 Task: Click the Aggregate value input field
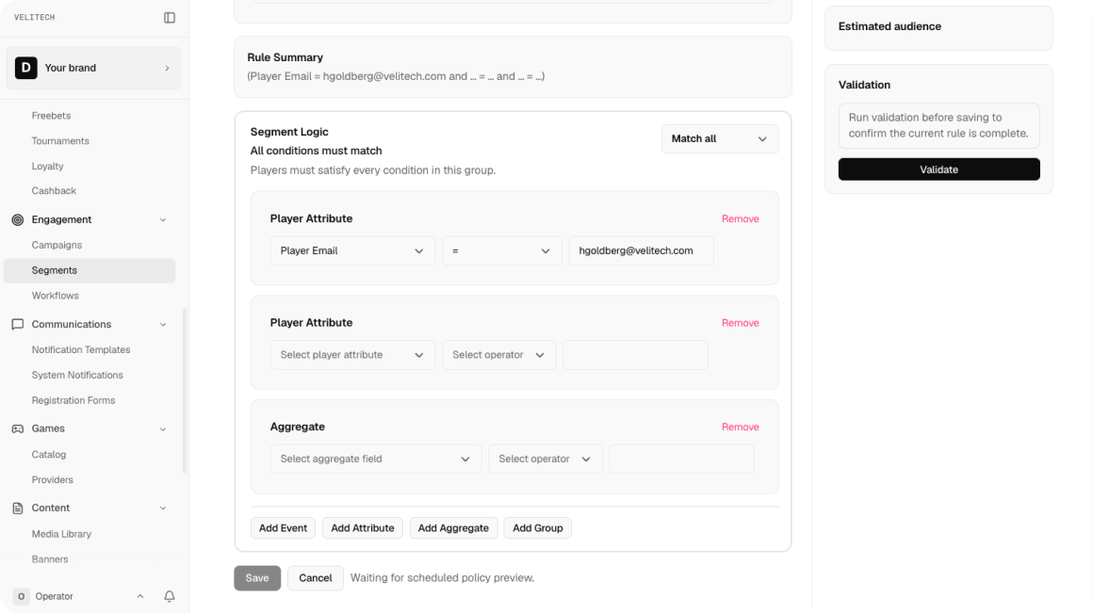click(682, 460)
